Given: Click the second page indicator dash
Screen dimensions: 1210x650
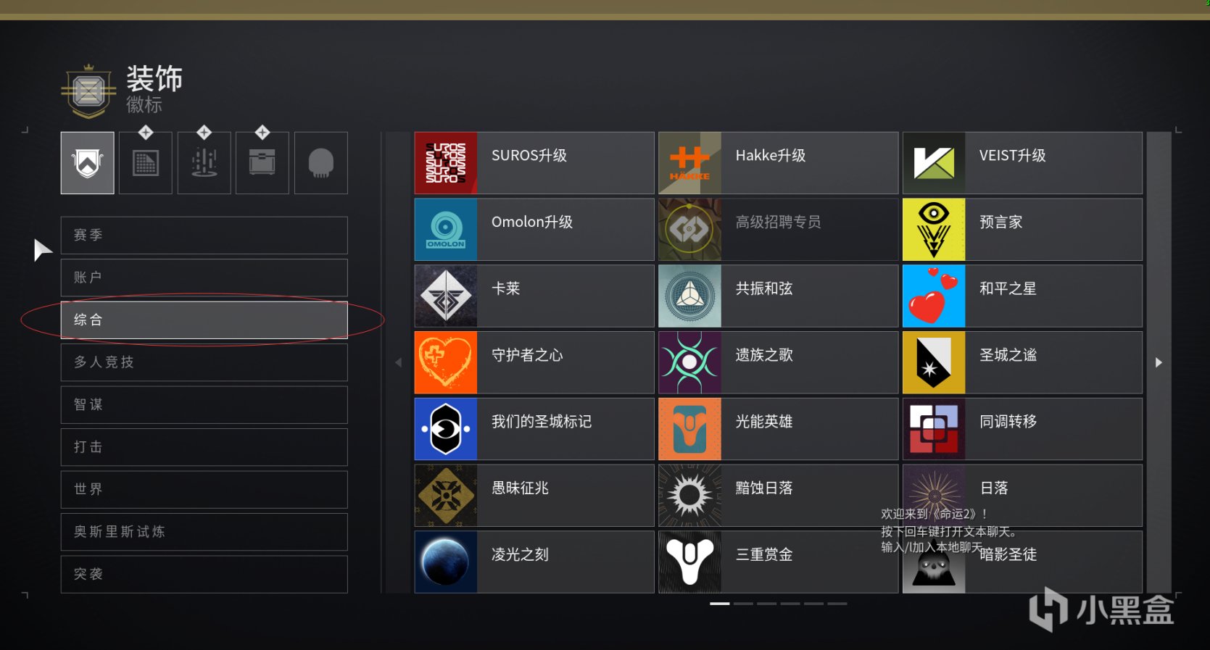Looking at the screenshot, I should point(743,603).
